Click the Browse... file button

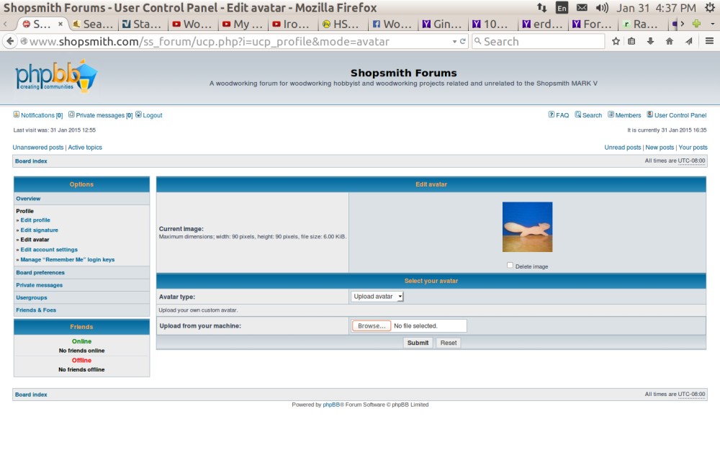[x=372, y=326]
